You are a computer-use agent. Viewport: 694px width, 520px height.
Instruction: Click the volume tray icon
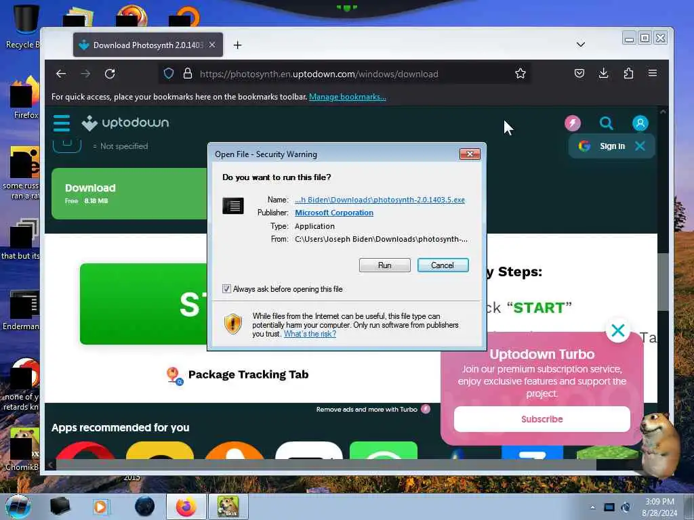coord(626,507)
